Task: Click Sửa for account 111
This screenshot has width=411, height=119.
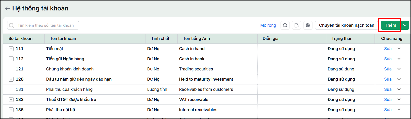Action: point(388,49)
